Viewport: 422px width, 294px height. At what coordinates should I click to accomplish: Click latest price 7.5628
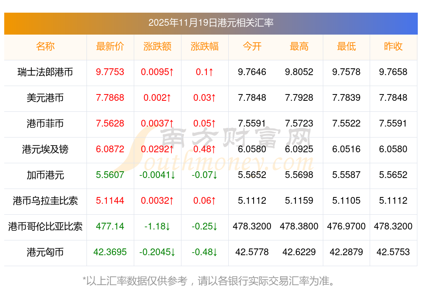coord(110,123)
